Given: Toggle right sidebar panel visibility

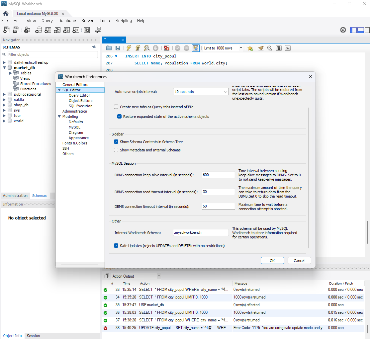Looking at the screenshot, I should pos(367,30).
